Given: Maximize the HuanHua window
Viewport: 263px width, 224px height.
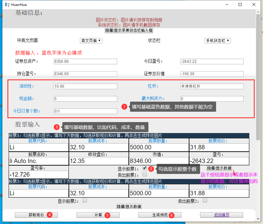Looking at the screenshot, I should [x=240, y=4].
